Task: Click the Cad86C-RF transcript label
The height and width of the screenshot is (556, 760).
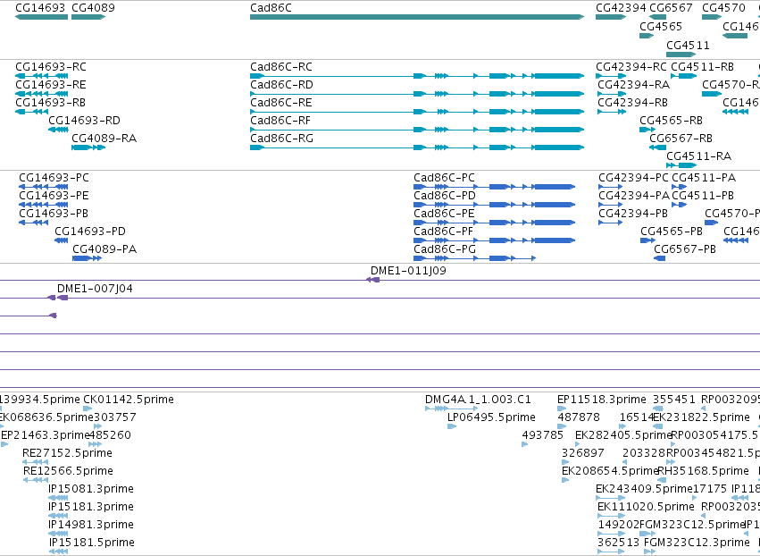Action: tap(280, 121)
